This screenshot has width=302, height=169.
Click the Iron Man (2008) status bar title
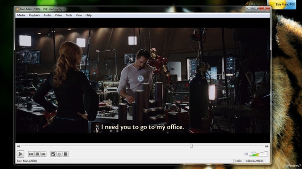(x=27, y=161)
